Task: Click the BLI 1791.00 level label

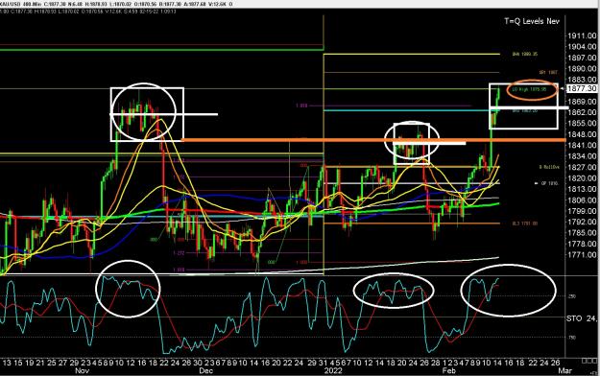Action: (525, 223)
